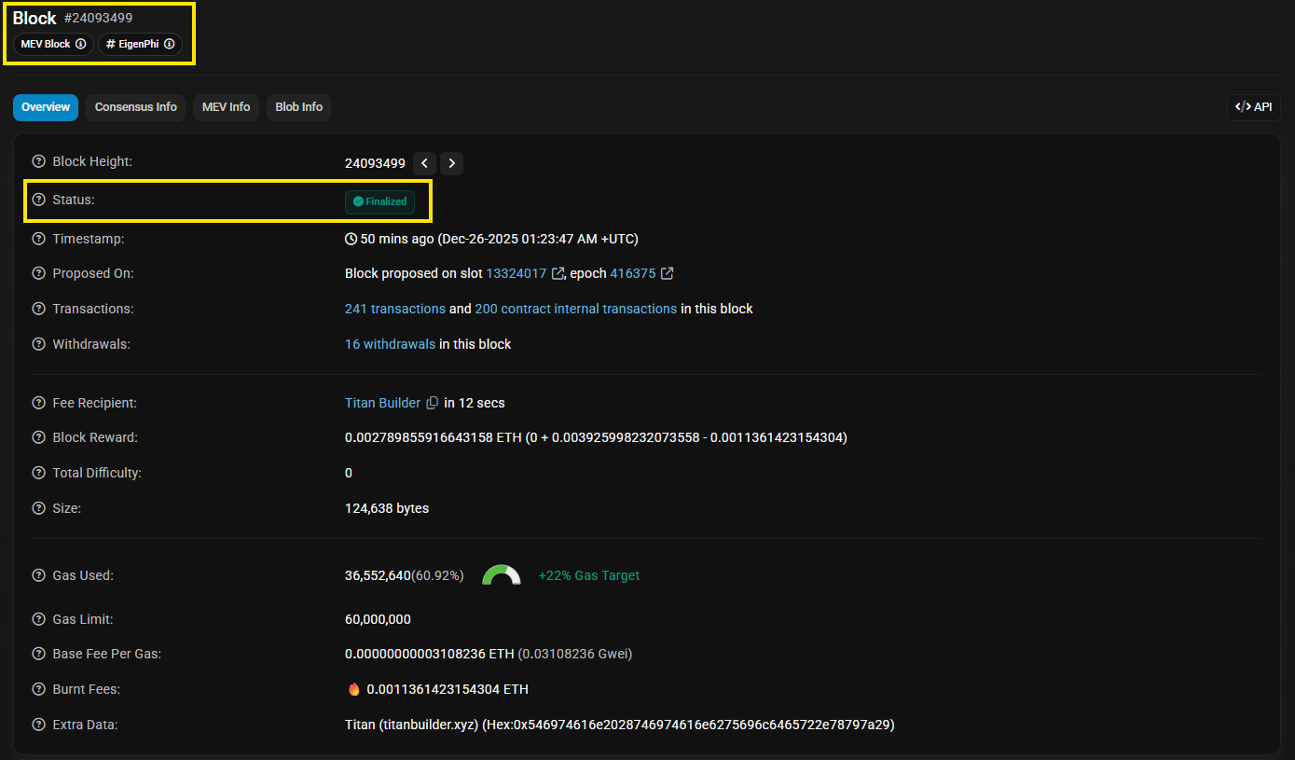
Task: Open the Titan Builder fee recipient page
Action: (x=381, y=402)
